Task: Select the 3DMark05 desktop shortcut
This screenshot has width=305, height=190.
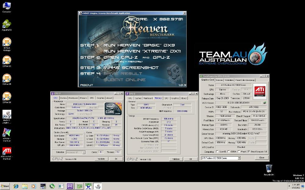Action: click(7, 79)
